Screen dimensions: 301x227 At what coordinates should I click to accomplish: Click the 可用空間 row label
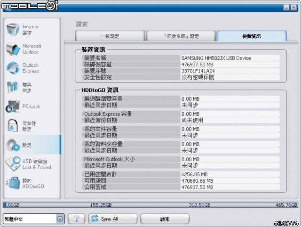(95, 181)
